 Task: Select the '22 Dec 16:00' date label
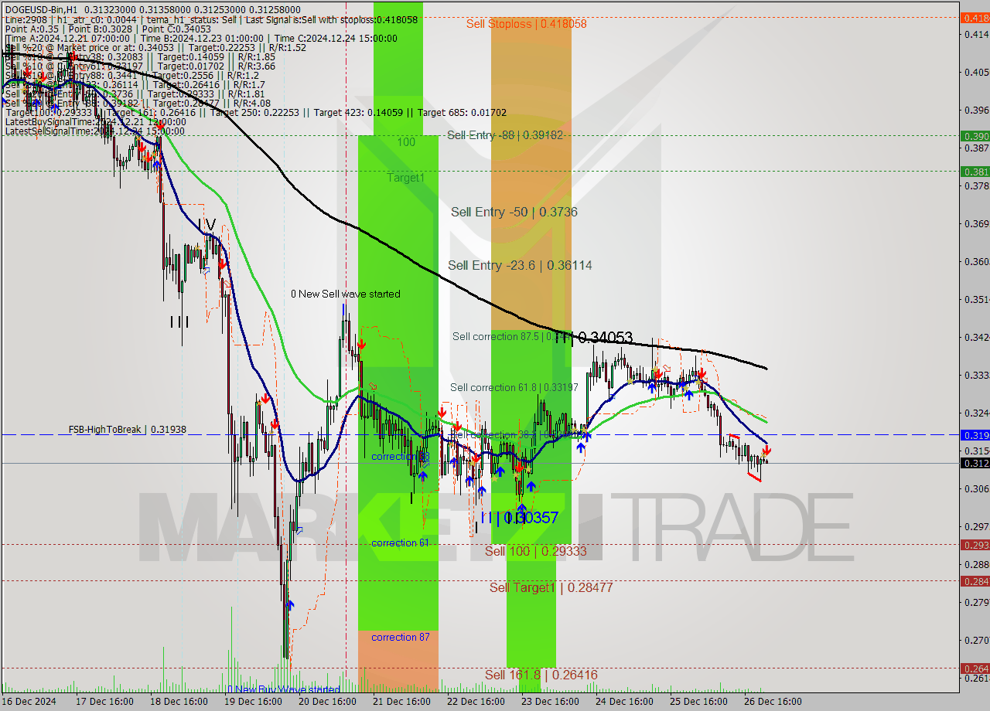point(476,702)
